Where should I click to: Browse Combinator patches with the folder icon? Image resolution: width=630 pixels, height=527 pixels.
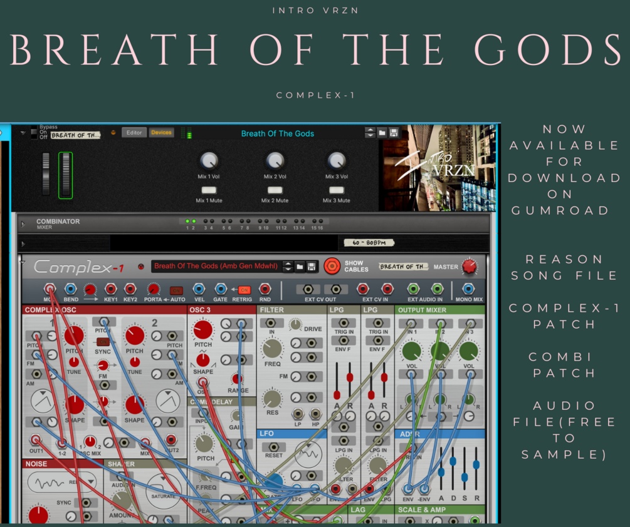[382, 133]
